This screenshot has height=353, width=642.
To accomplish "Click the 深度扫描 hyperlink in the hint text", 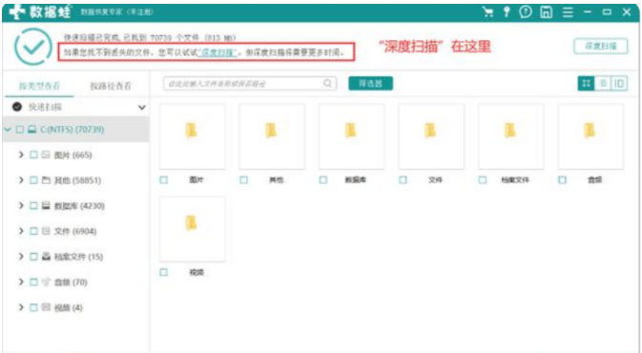I will [x=217, y=52].
